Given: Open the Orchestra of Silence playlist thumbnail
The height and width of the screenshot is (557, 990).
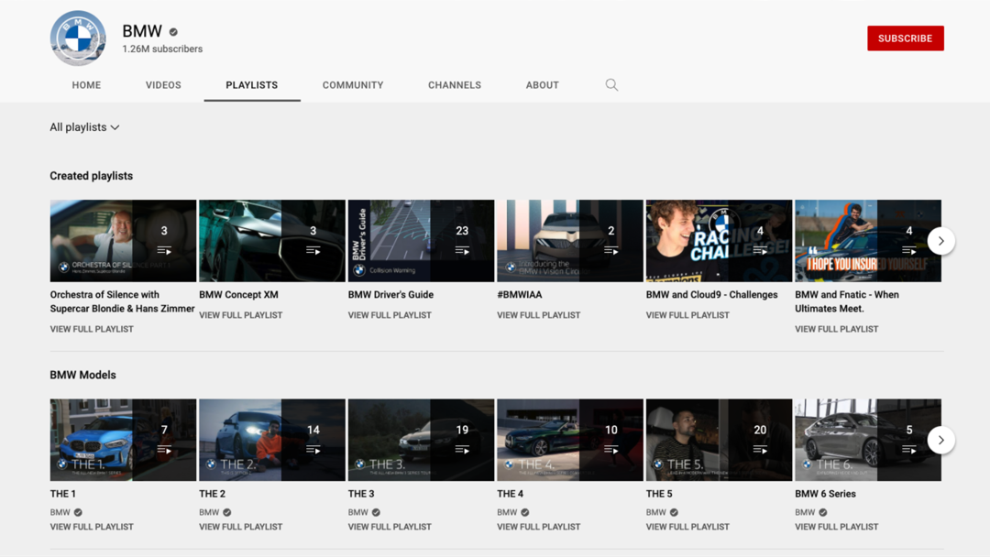Looking at the screenshot, I should (x=123, y=241).
